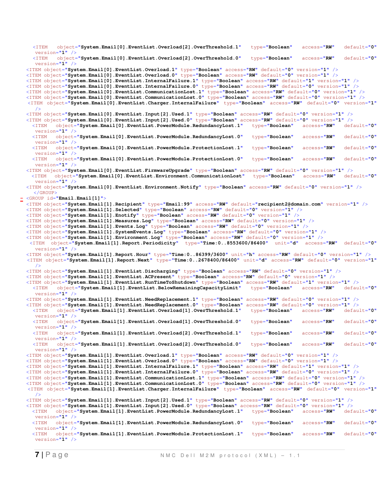The image size is (379, 490).
Task: Click the page number 7 footer
Action: click(37, 455)
